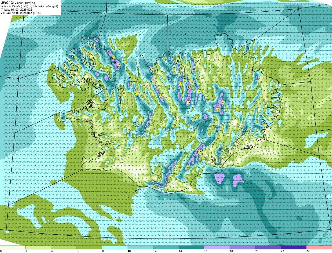Click the legend scale label "2"
Image resolution: width=332 pixels, height=253 pixels.
coord(26,251)
